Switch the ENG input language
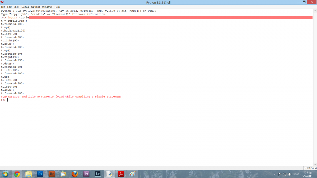The image size is (317, 178). coord(297,174)
